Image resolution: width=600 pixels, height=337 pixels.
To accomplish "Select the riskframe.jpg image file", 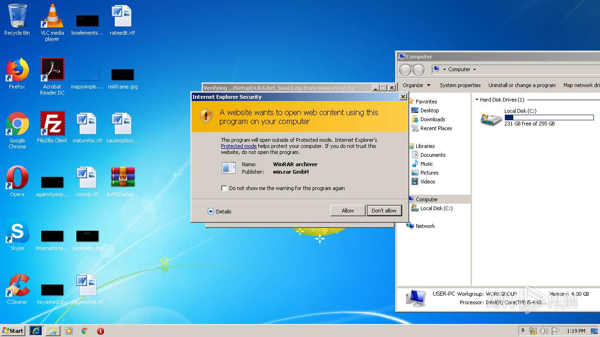I will [122, 78].
